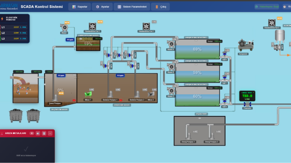
Task: Select Havalandırma Fan 3 icon
Action: pos(272,23)
